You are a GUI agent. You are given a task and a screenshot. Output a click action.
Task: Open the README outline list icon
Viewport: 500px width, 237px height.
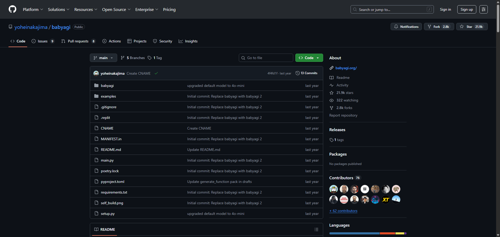(316, 229)
